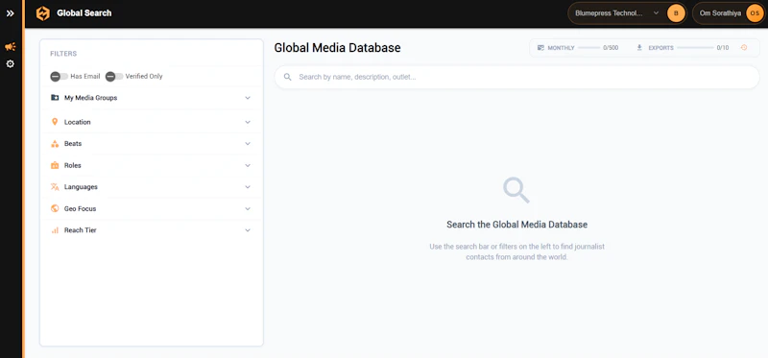This screenshot has width=768, height=358.
Task: Toggle the Verified Only switch
Action: click(114, 77)
